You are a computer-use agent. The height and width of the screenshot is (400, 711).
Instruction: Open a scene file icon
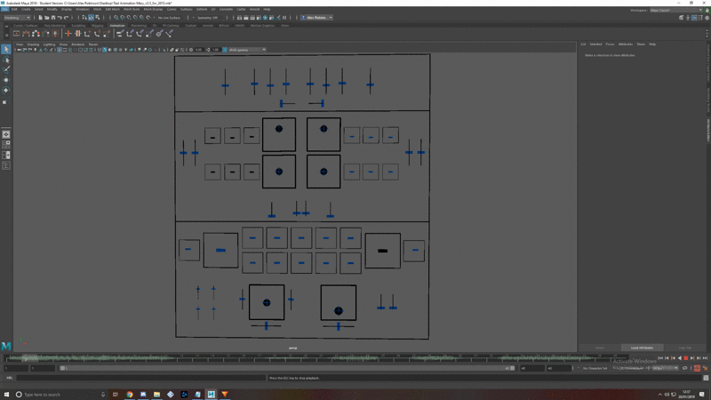(47, 18)
